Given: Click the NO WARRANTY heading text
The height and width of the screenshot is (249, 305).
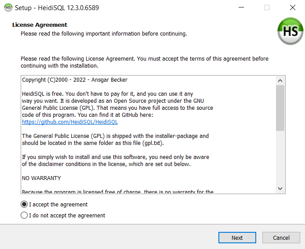Looking at the screenshot, I should click(41, 178).
